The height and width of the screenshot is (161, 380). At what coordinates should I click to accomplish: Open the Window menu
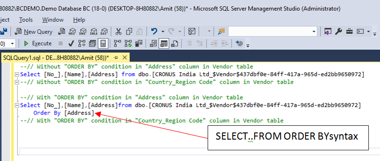tap(53, 20)
